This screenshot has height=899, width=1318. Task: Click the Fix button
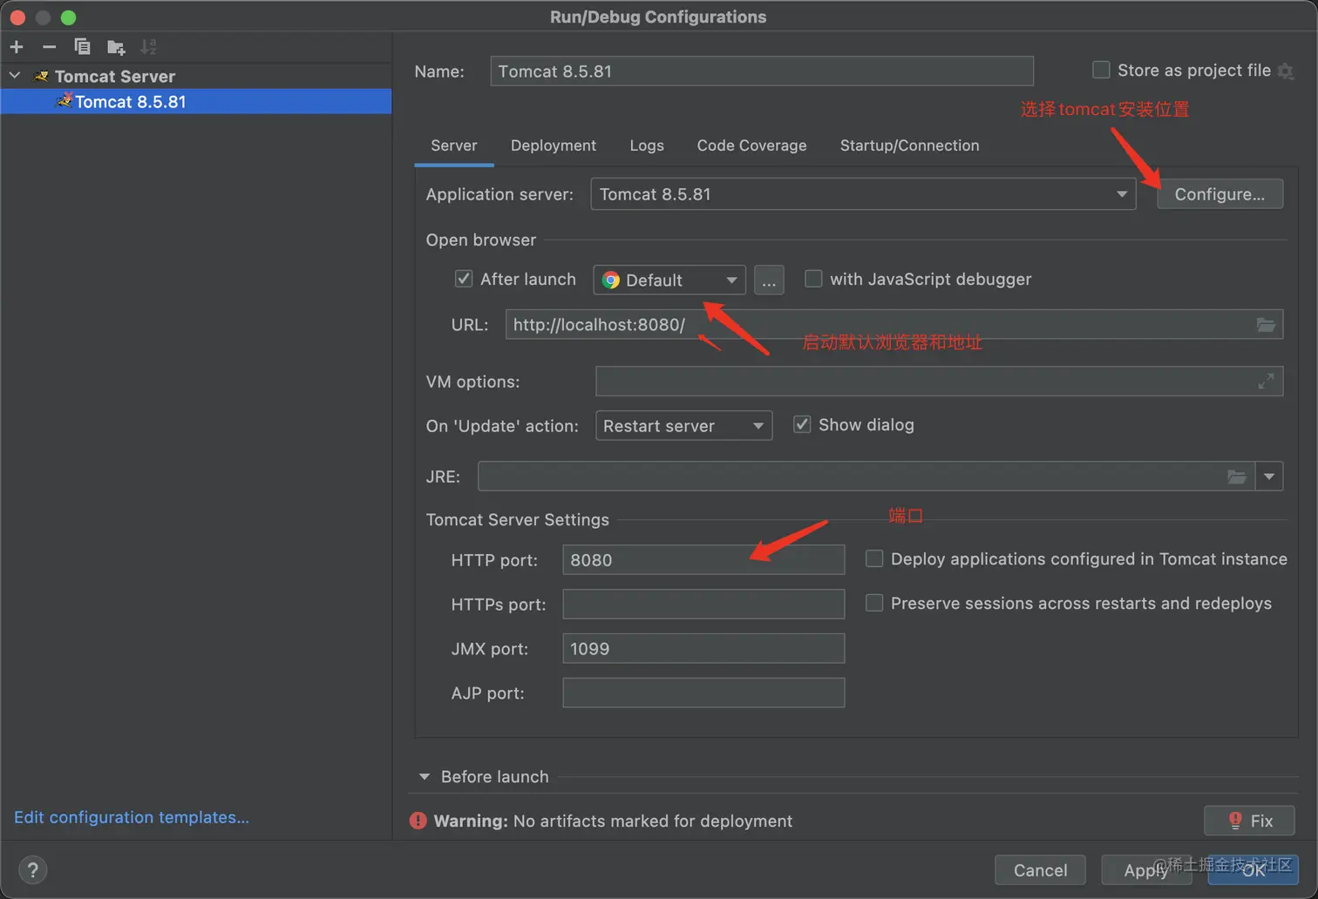pos(1249,821)
